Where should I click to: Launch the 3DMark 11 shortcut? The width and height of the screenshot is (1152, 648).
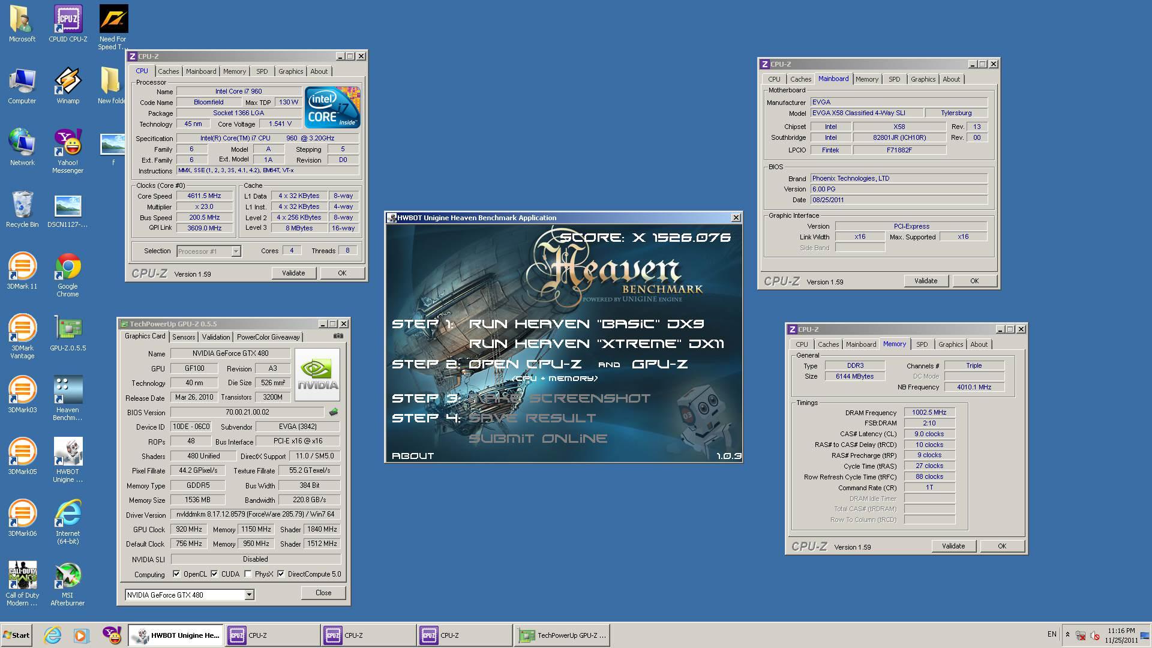coord(22,271)
